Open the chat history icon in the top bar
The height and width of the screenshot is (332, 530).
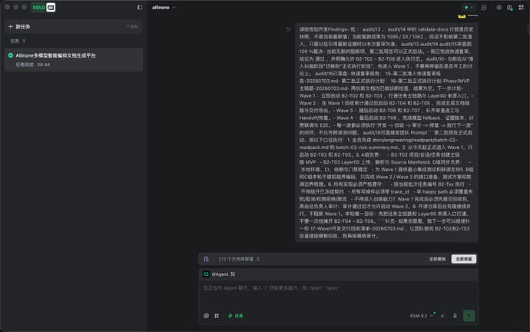(484, 8)
